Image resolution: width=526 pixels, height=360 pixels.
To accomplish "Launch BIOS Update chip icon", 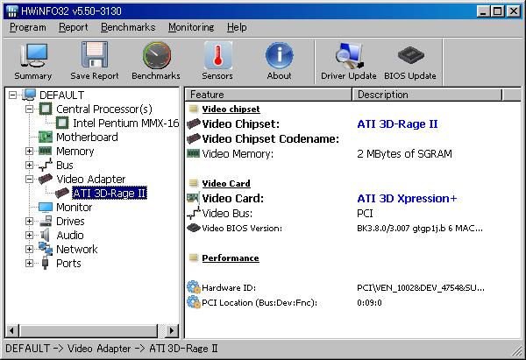I will 410,55.
